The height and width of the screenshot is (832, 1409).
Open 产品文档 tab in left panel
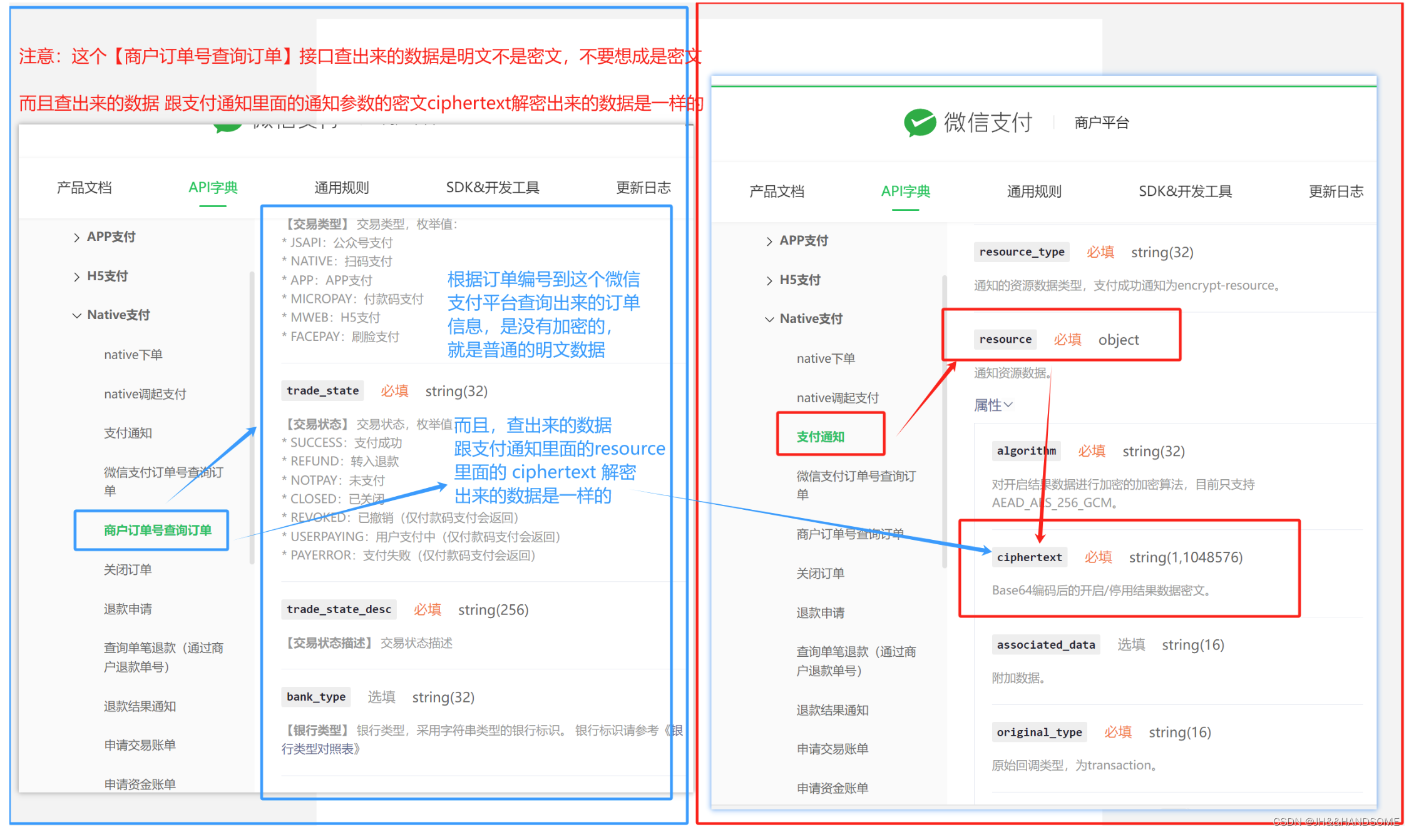84,188
